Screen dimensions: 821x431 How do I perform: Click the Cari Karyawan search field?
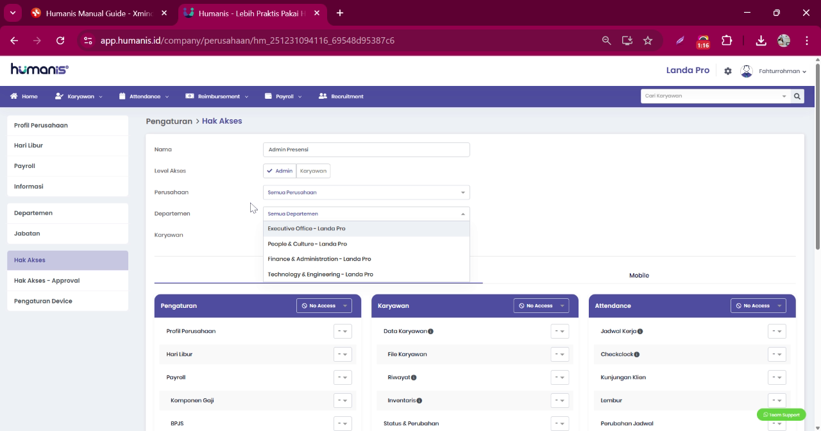tap(715, 96)
